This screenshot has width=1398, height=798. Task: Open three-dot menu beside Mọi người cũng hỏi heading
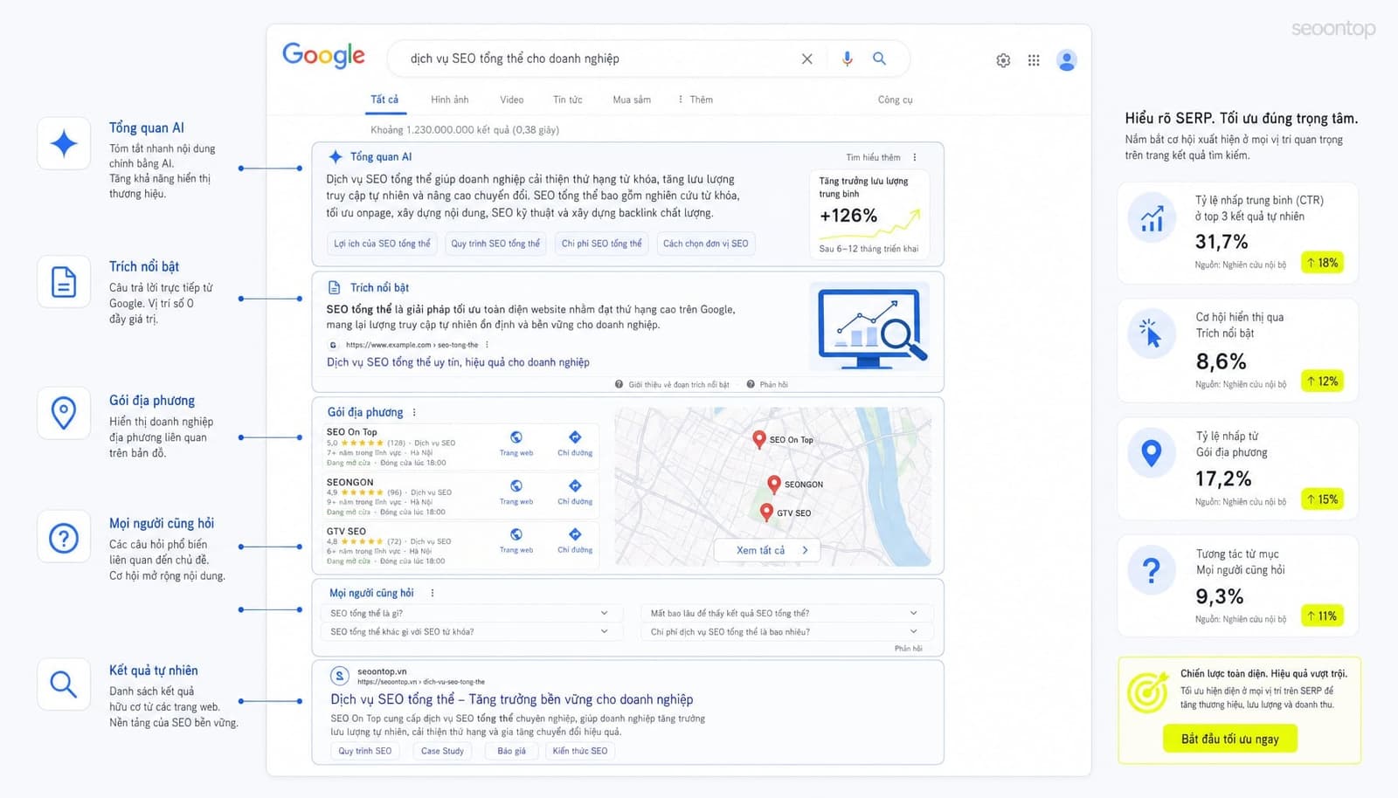433,593
